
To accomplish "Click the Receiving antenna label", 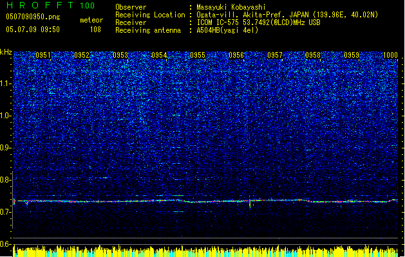I will coord(148,30).
